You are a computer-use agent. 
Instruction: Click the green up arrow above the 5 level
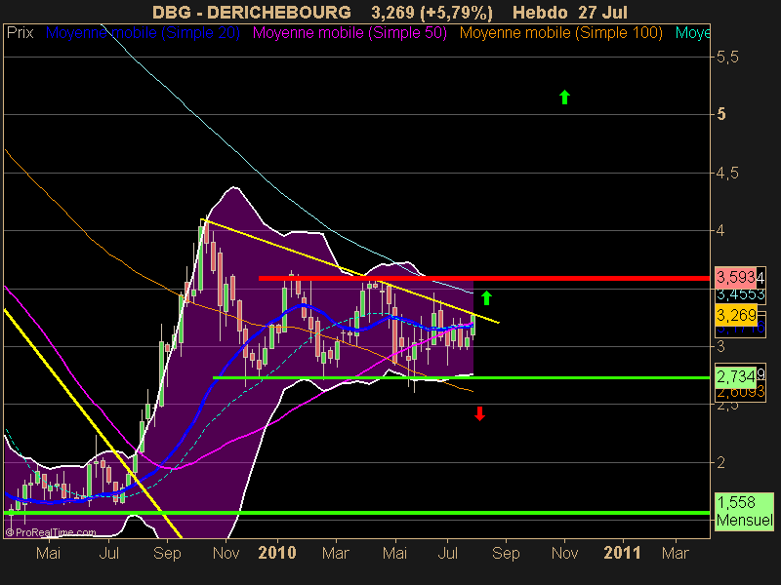click(564, 97)
